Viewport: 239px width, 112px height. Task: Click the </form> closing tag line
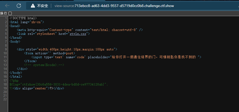click(x=30, y=61)
